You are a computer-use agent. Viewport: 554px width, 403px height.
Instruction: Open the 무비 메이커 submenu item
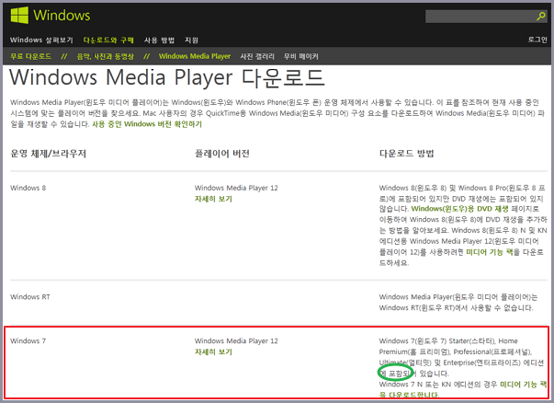pos(301,56)
